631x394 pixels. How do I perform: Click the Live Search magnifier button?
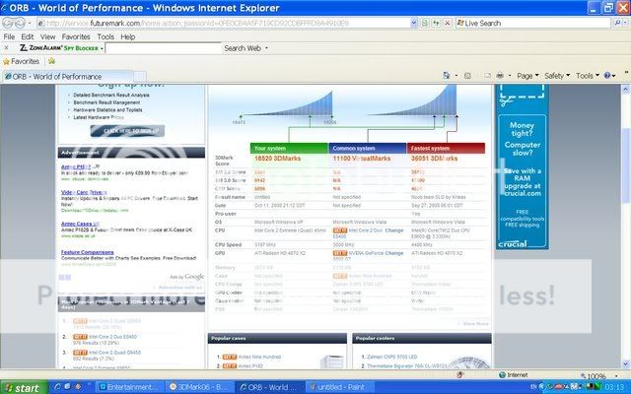618,24
